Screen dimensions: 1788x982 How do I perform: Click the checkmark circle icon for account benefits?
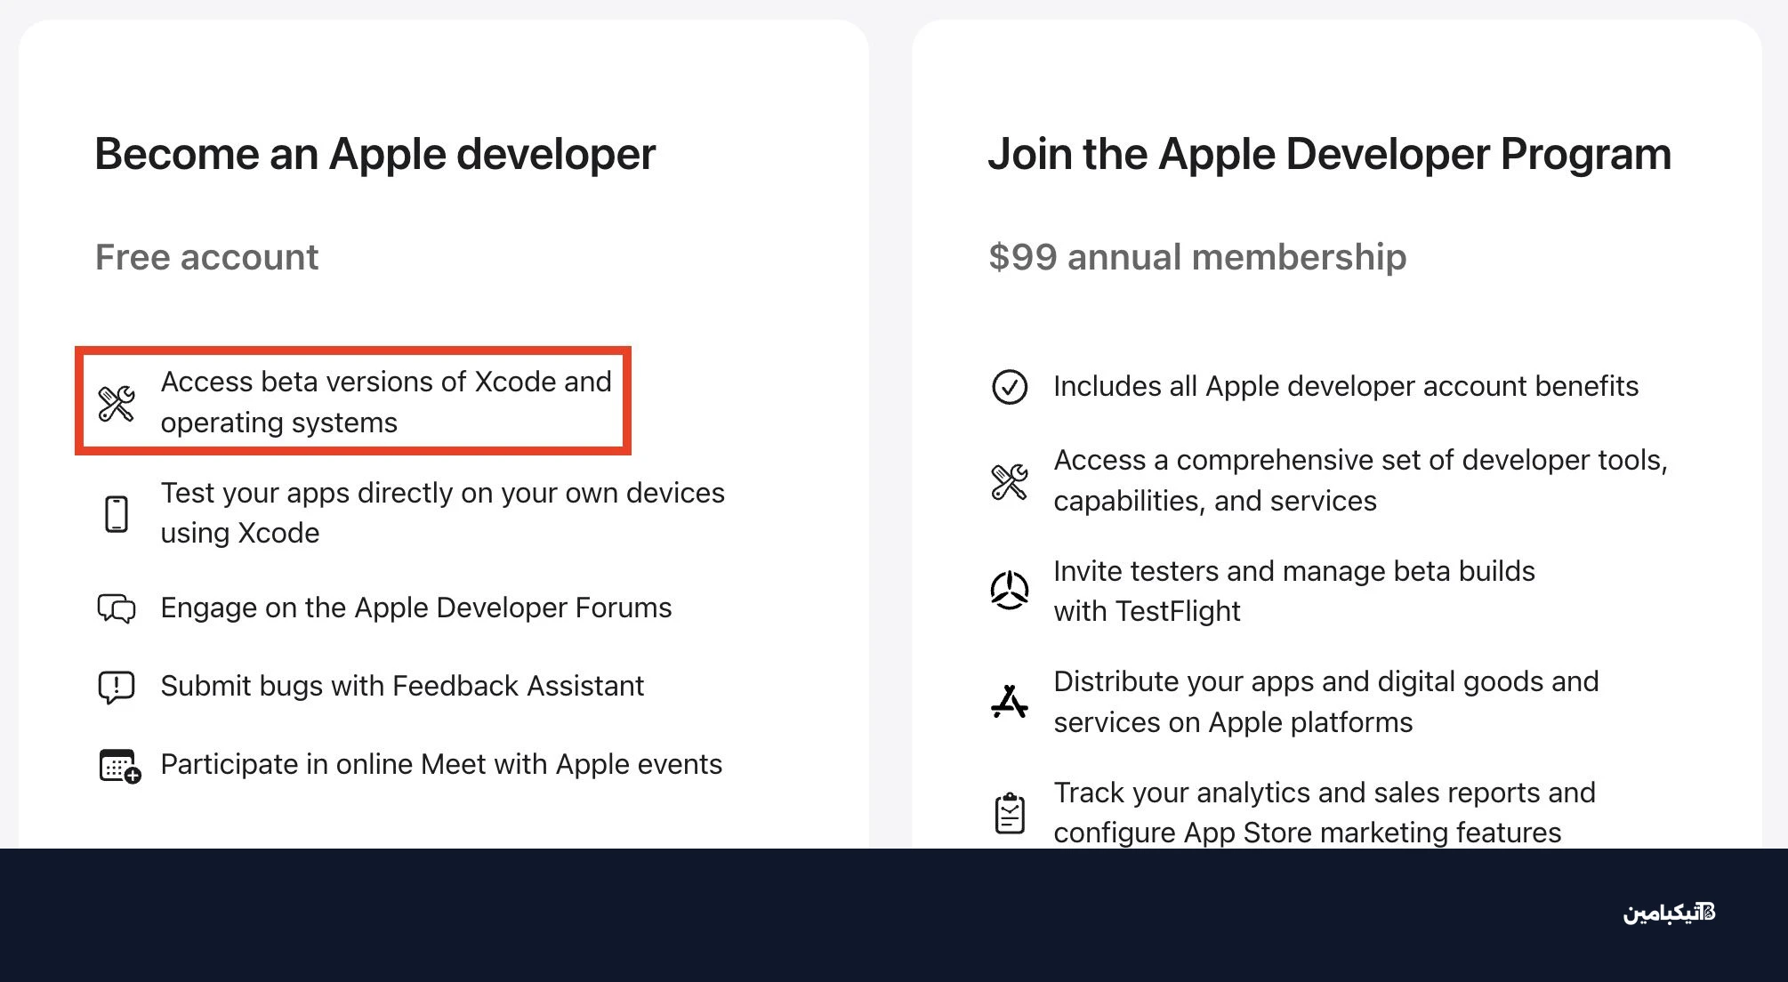pyautogui.click(x=1010, y=387)
